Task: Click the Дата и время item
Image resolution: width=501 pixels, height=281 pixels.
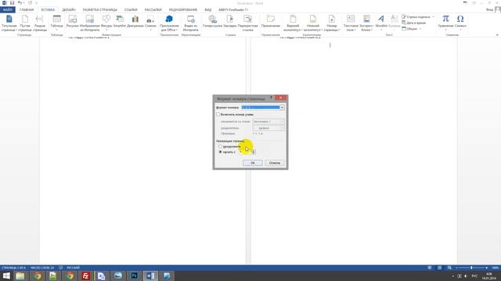Action: [x=414, y=23]
